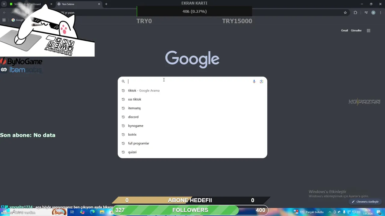Click the pencil icon on Chrome'u özelleştir

pyautogui.click(x=353, y=202)
